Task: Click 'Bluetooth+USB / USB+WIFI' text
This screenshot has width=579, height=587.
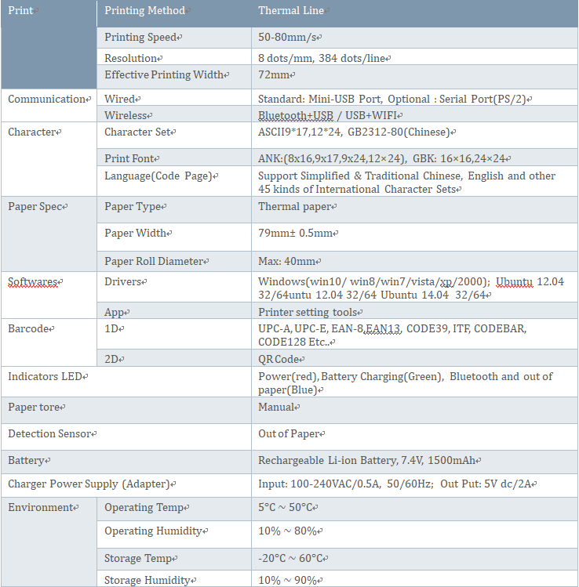Action: [327, 115]
